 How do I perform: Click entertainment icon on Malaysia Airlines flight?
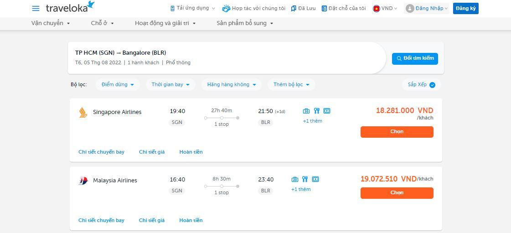point(315,179)
